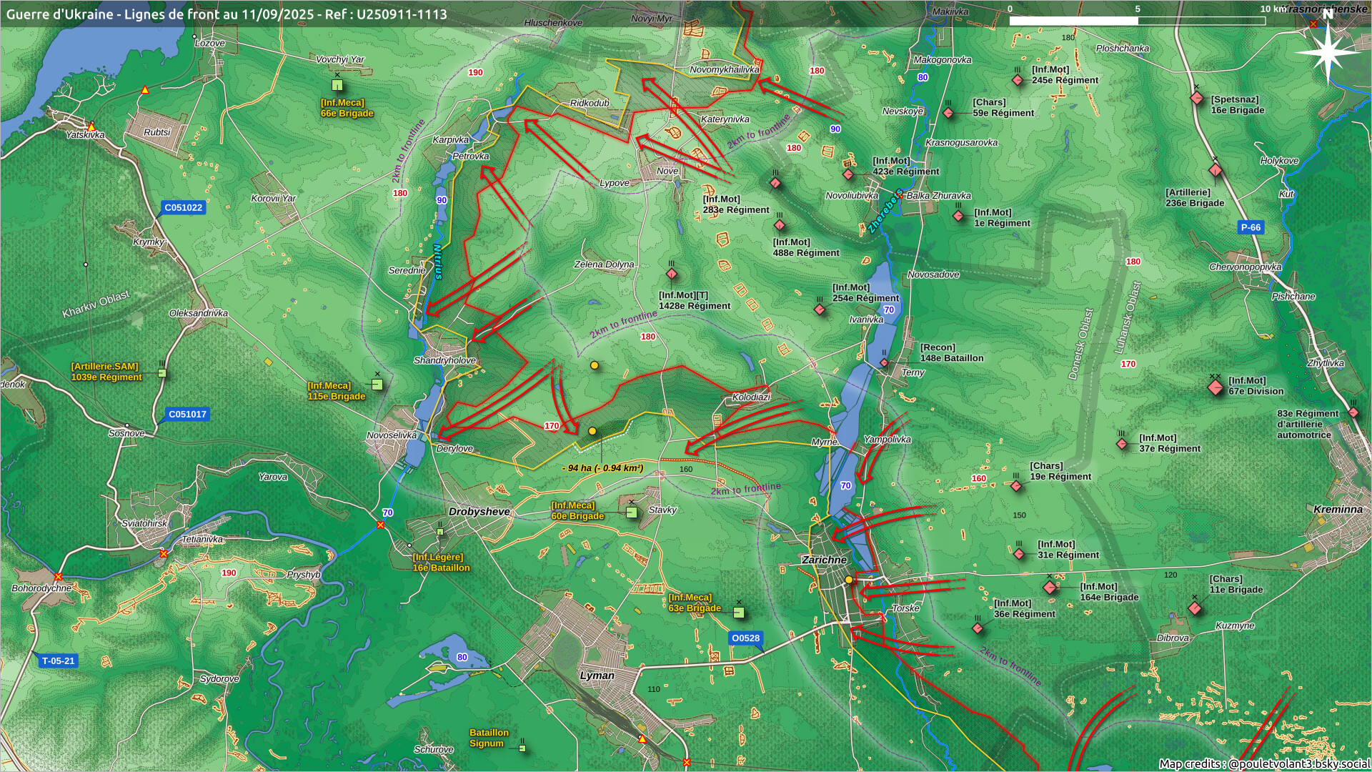
Task: Click the C051022 road sign label
Action: pyautogui.click(x=184, y=208)
